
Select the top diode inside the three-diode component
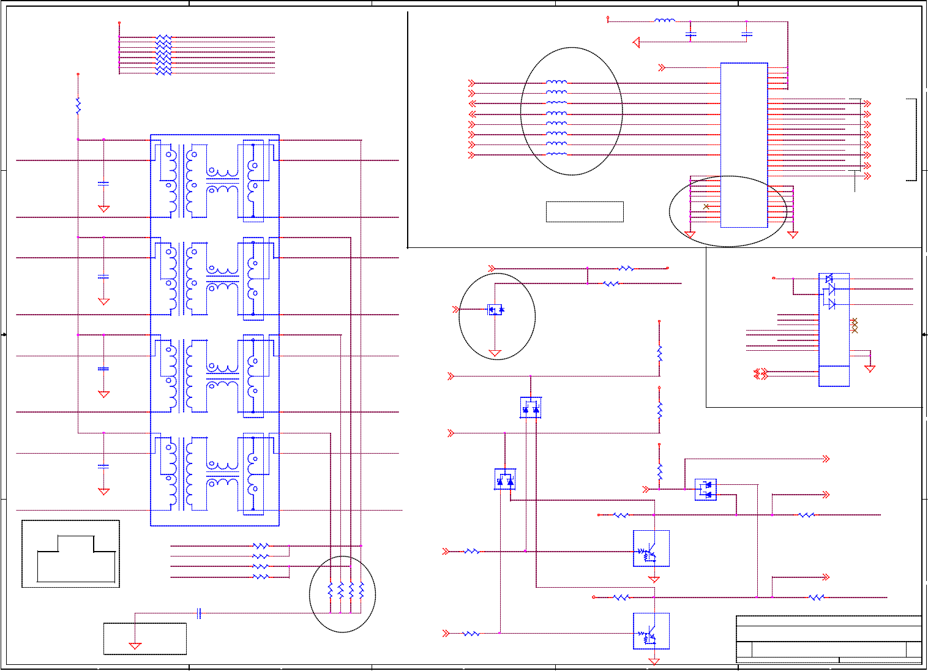click(x=829, y=279)
